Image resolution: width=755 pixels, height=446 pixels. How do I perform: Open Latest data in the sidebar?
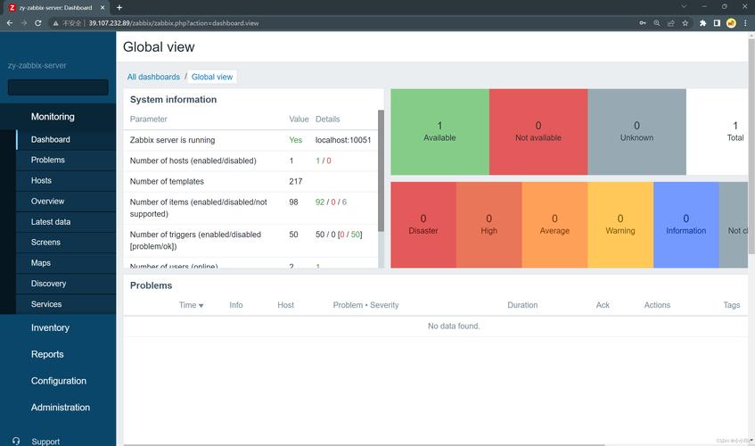tap(66, 222)
